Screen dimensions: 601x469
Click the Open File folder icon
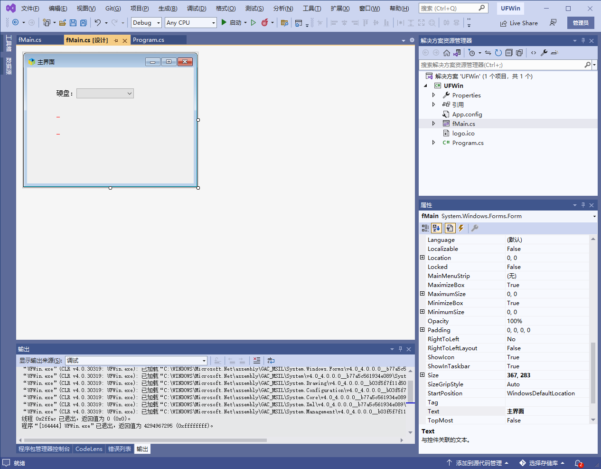point(62,22)
